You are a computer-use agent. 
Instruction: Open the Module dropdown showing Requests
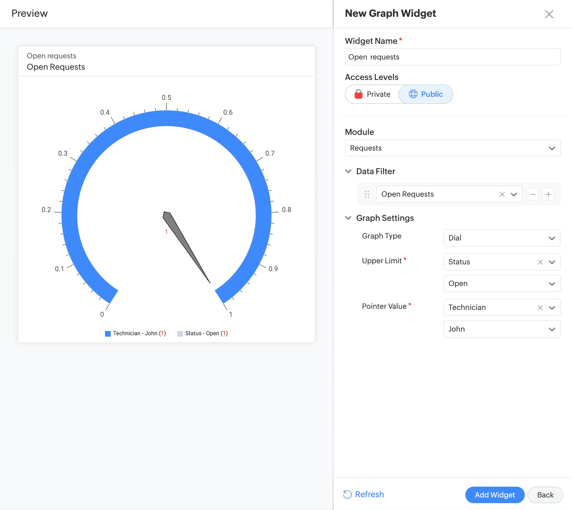pos(452,148)
